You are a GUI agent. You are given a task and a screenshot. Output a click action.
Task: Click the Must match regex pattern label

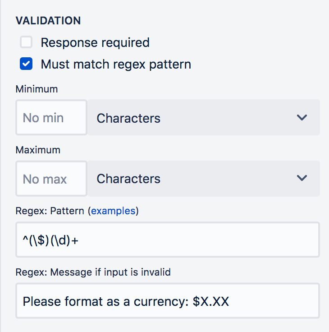tap(116, 64)
